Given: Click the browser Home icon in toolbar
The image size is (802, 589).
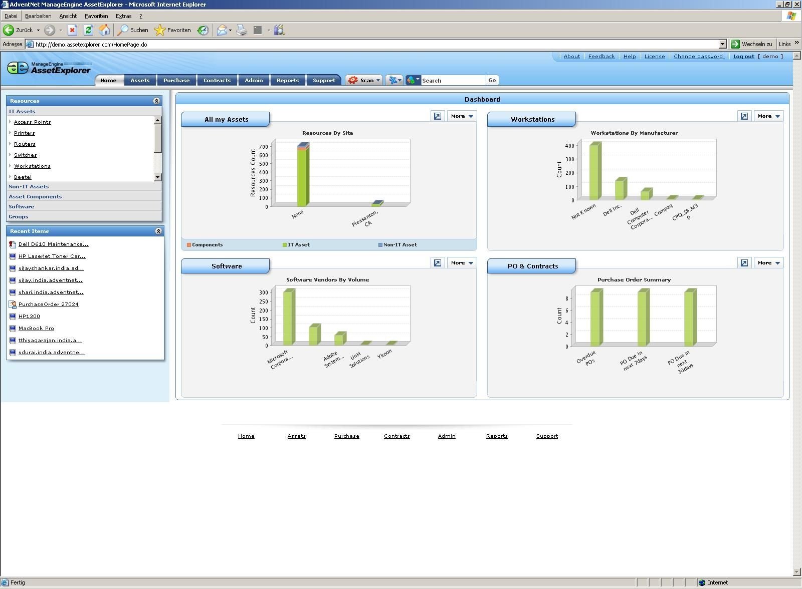Looking at the screenshot, I should pyautogui.click(x=104, y=30).
